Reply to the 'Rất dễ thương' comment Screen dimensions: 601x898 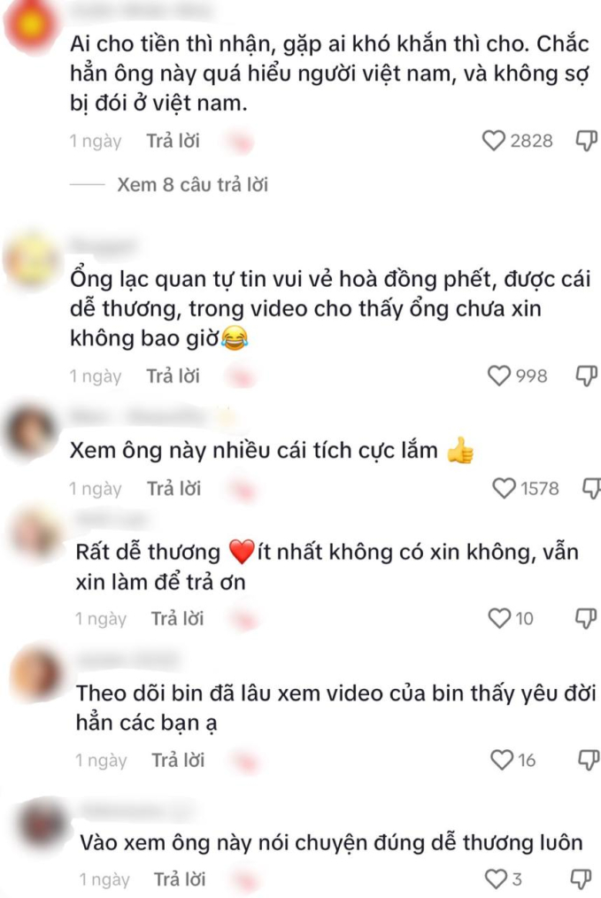click(177, 618)
